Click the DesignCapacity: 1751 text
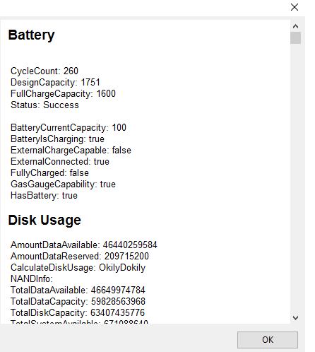 [55, 82]
